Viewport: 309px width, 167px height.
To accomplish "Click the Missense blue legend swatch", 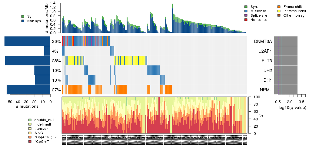I will point(246,11).
